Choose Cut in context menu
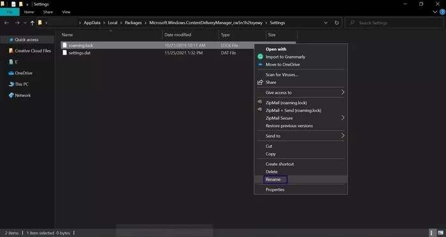This screenshot has height=237, width=446. (300, 146)
